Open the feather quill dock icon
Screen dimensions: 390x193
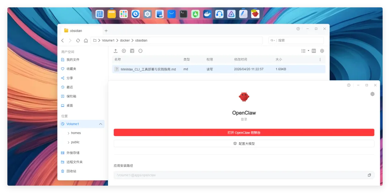[243, 14]
